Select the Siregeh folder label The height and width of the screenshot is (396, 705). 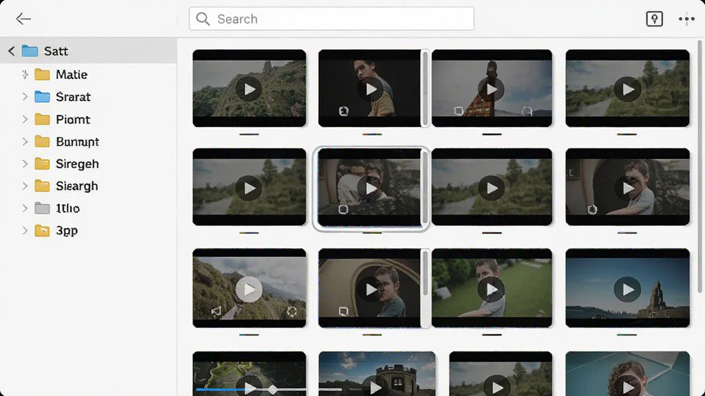tap(77, 164)
